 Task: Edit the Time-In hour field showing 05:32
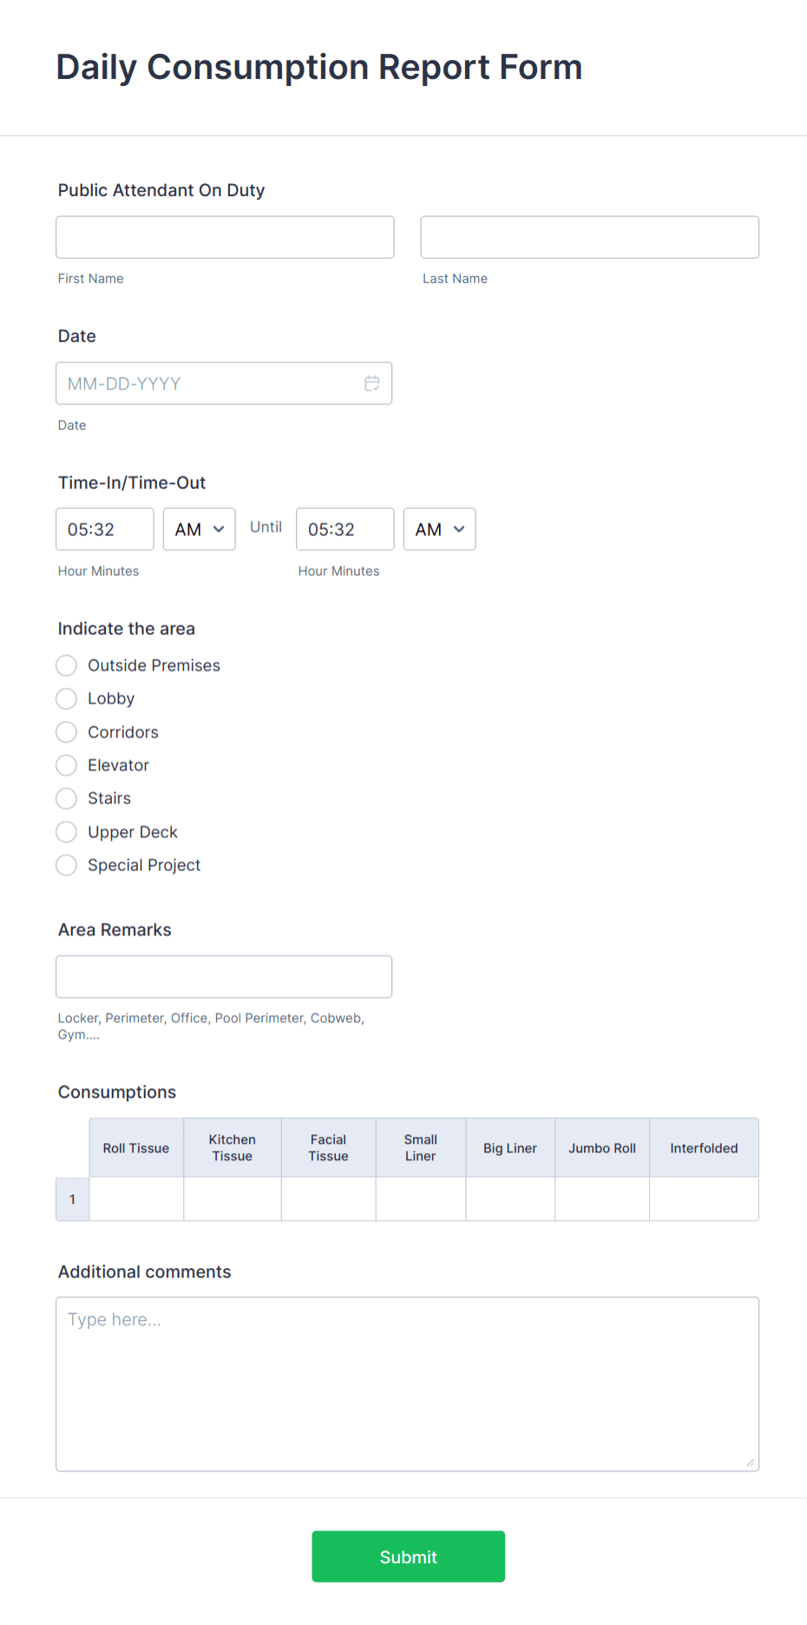(x=104, y=529)
